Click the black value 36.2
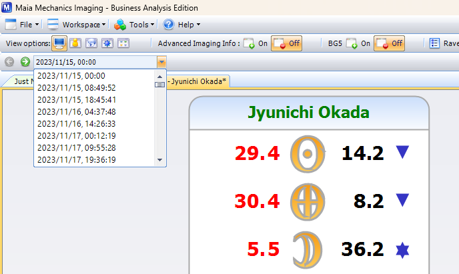 point(362,249)
